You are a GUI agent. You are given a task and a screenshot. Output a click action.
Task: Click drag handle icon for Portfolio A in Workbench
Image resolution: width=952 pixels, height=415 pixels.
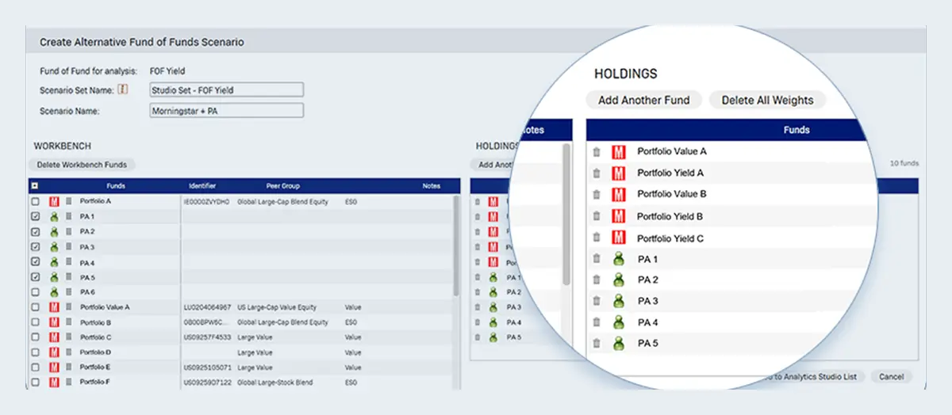tap(69, 202)
